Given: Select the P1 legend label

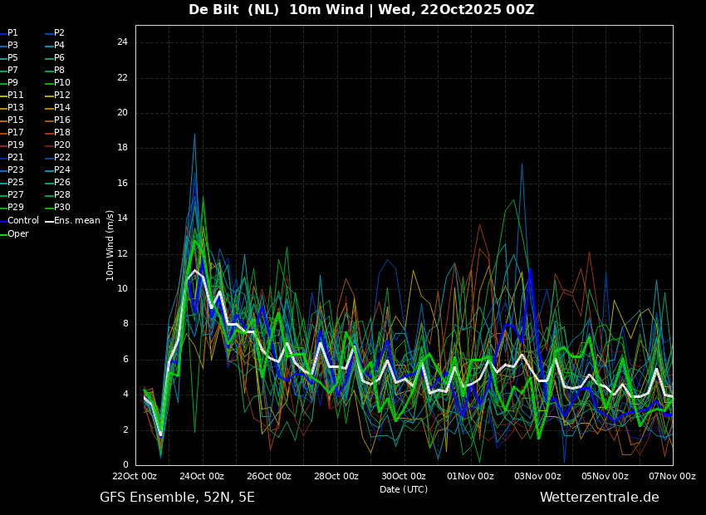Looking at the screenshot, I should (x=12, y=33).
